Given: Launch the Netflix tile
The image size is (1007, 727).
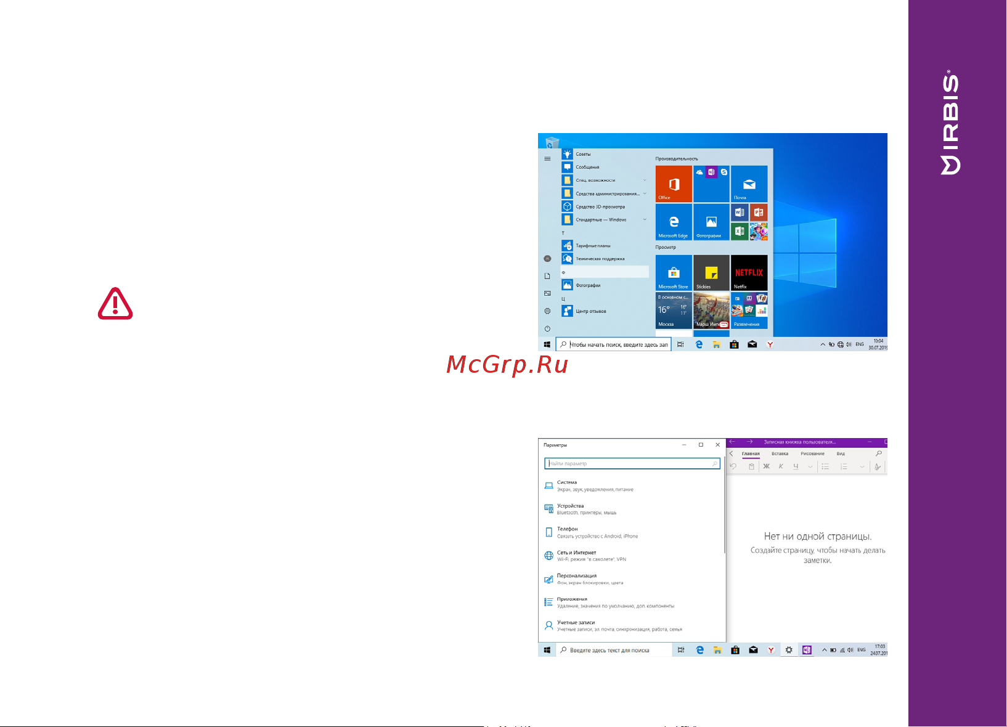Looking at the screenshot, I should point(749,273).
